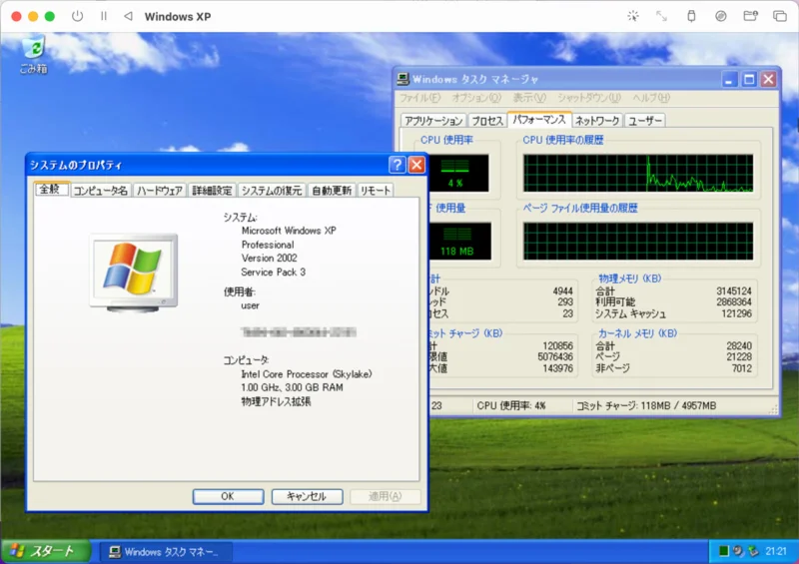Viewport: 799px width, 564px height.
Task: Click the help question mark in System Properties
Action: click(397, 165)
